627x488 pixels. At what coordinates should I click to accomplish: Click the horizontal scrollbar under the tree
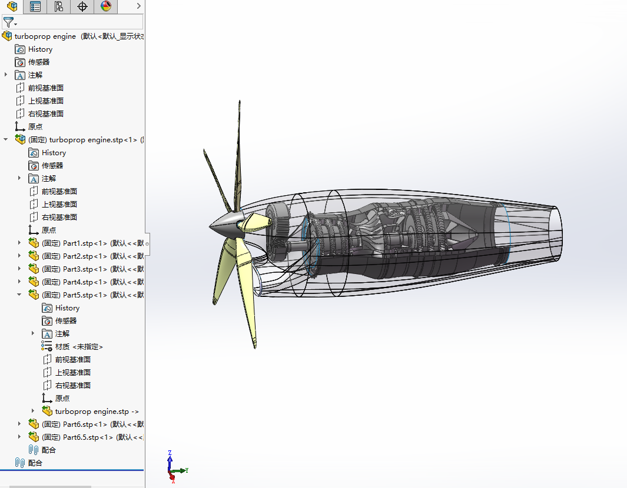(51, 486)
